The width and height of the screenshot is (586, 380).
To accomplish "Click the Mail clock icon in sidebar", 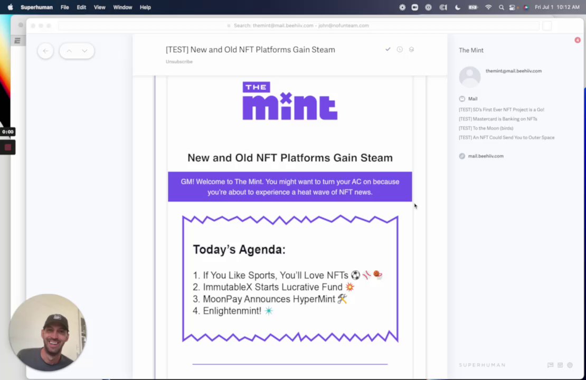I will click(462, 99).
